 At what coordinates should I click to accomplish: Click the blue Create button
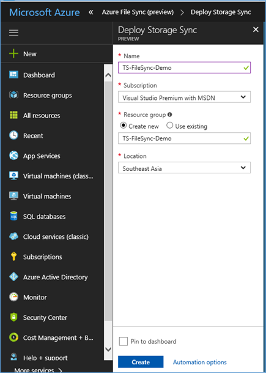[141, 362]
